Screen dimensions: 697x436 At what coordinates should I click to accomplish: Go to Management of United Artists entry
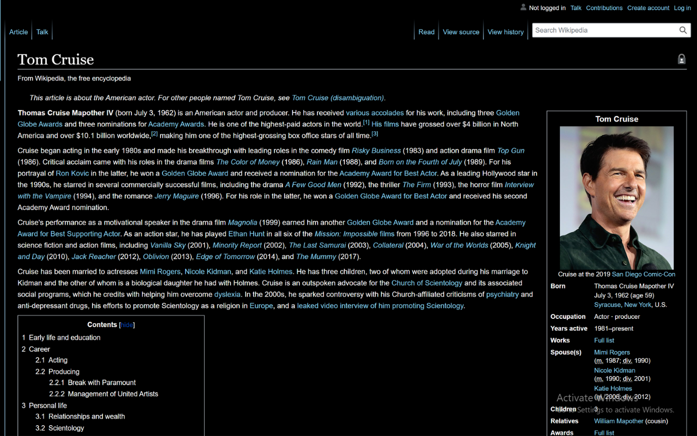tap(103, 394)
